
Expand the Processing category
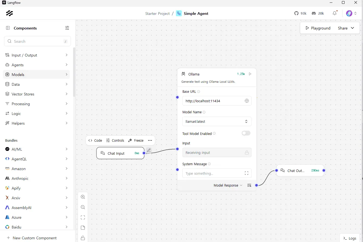point(36,104)
